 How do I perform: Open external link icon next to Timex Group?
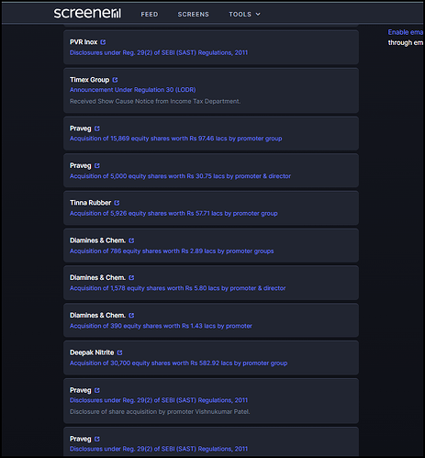[115, 80]
